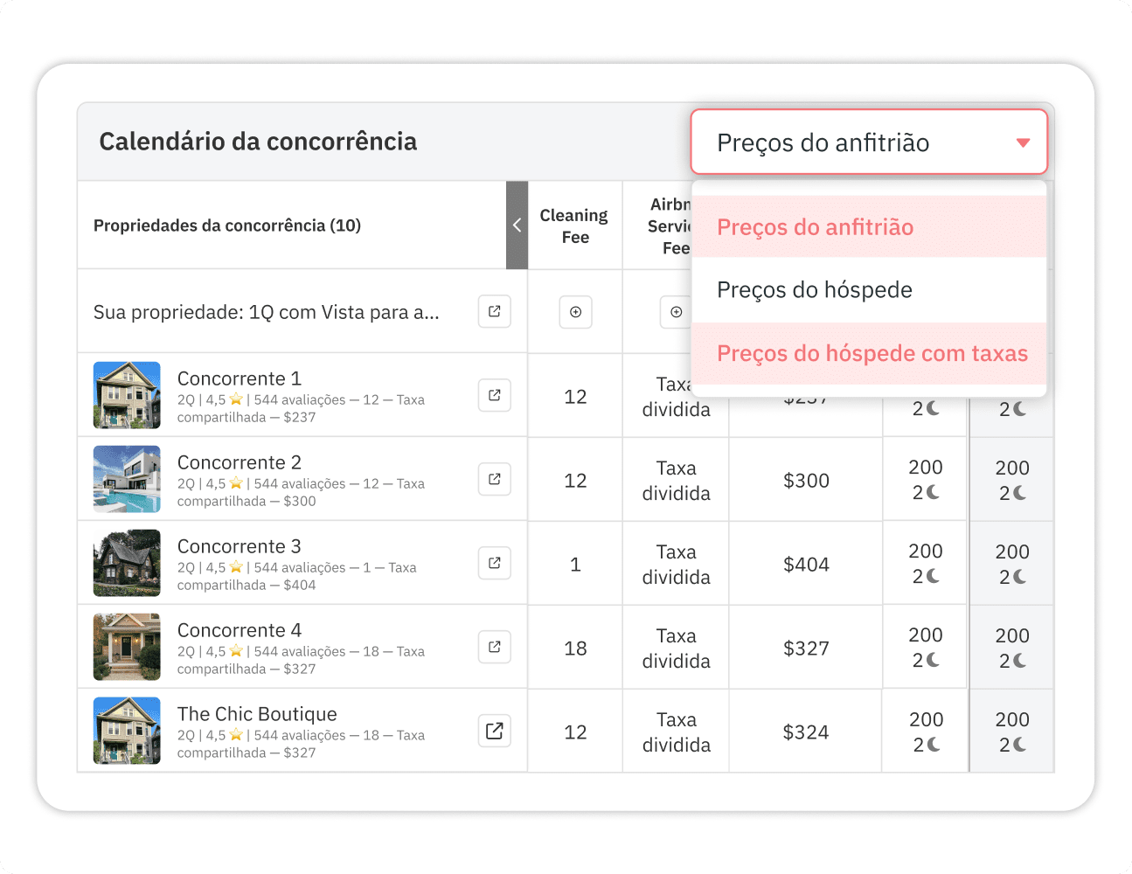Open Concorrente 2's listing via external link icon
Screen dimensions: 1132x874
coord(494,479)
